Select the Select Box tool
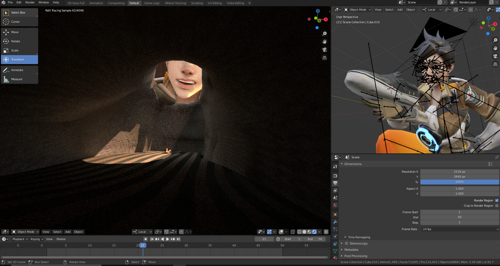 20,13
